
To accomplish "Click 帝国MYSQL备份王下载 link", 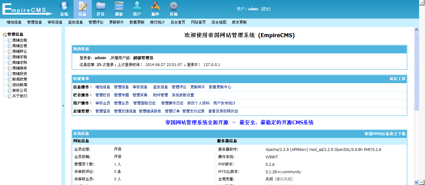I will (385, 134).
